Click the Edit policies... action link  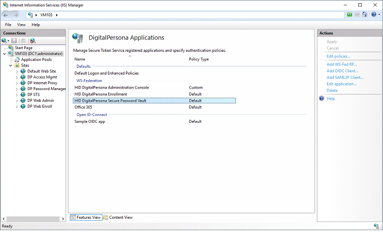[x=338, y=56]
